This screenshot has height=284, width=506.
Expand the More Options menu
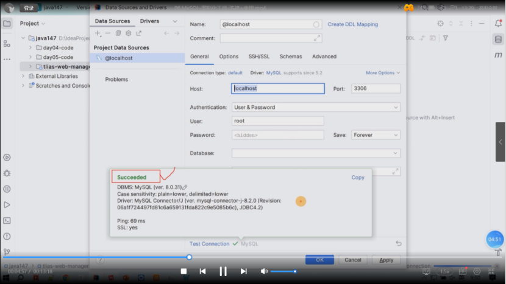click(383, 73)
